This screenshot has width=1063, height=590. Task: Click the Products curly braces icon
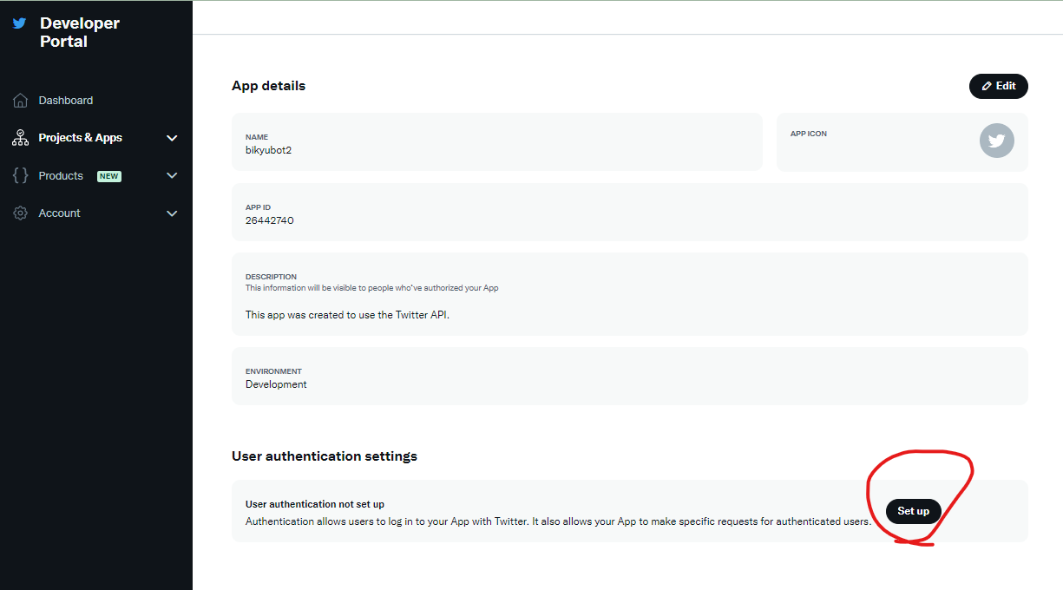21,175
